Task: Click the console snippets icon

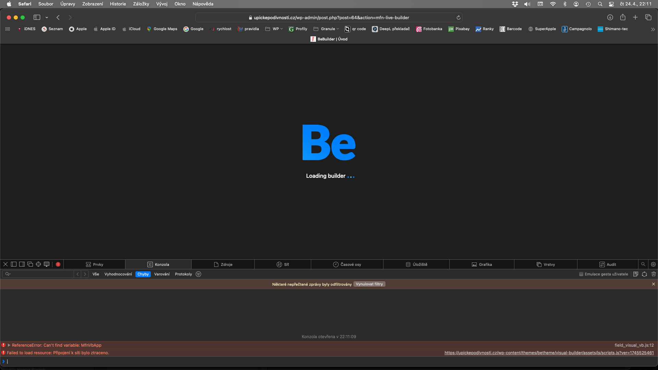Action: pos(636,274)
